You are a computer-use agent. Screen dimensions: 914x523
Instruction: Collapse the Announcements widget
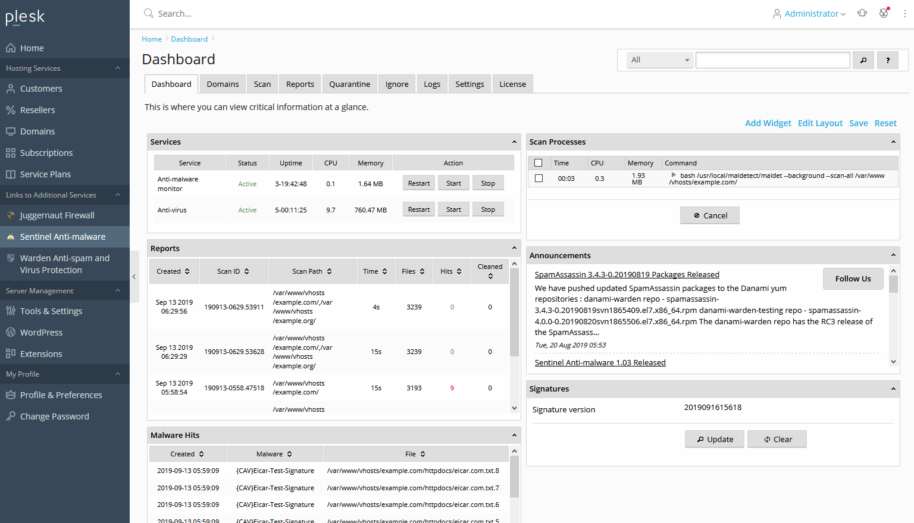click(x=893, y=256)
